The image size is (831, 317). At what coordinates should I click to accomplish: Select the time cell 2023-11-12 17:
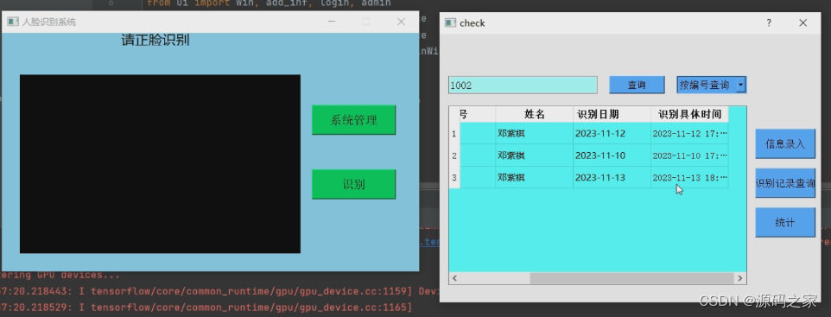[689, 134]
